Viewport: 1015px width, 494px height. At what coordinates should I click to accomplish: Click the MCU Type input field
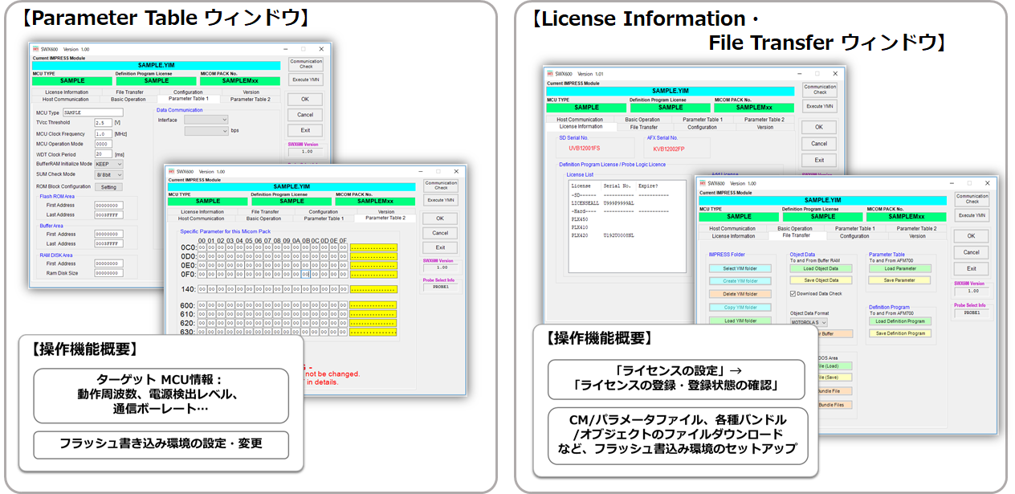pos(92,112)
